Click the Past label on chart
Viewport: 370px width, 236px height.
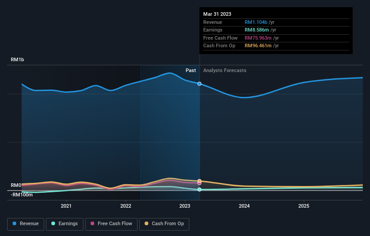coord(191,70)
